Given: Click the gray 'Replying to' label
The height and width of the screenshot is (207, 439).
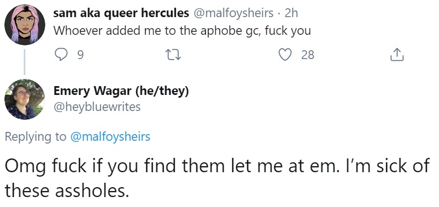Looking at the screenshot, I should [35, 137].
